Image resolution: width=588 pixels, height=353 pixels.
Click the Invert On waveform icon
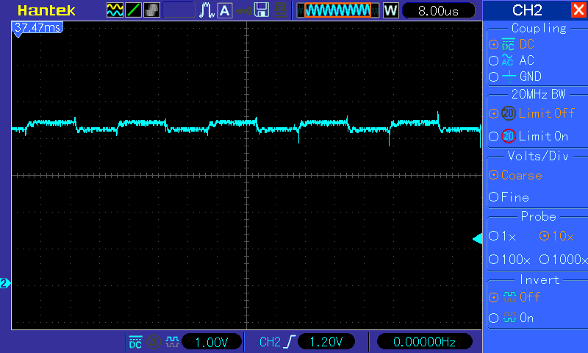(x=509, y=318)
